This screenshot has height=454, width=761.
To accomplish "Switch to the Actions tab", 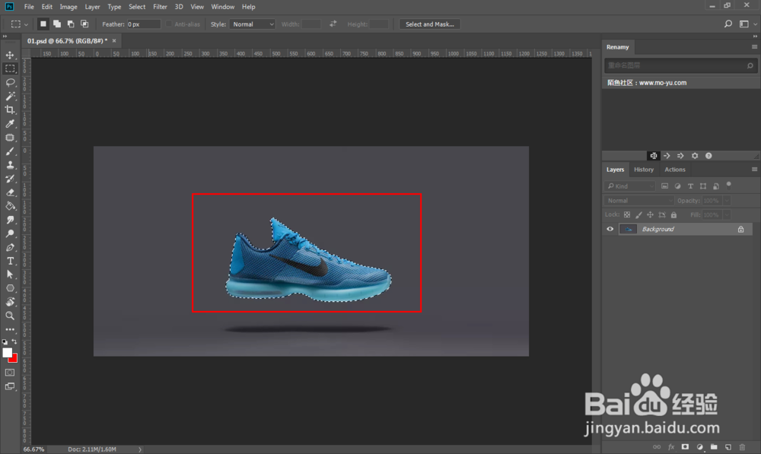I will click(674, 170).
